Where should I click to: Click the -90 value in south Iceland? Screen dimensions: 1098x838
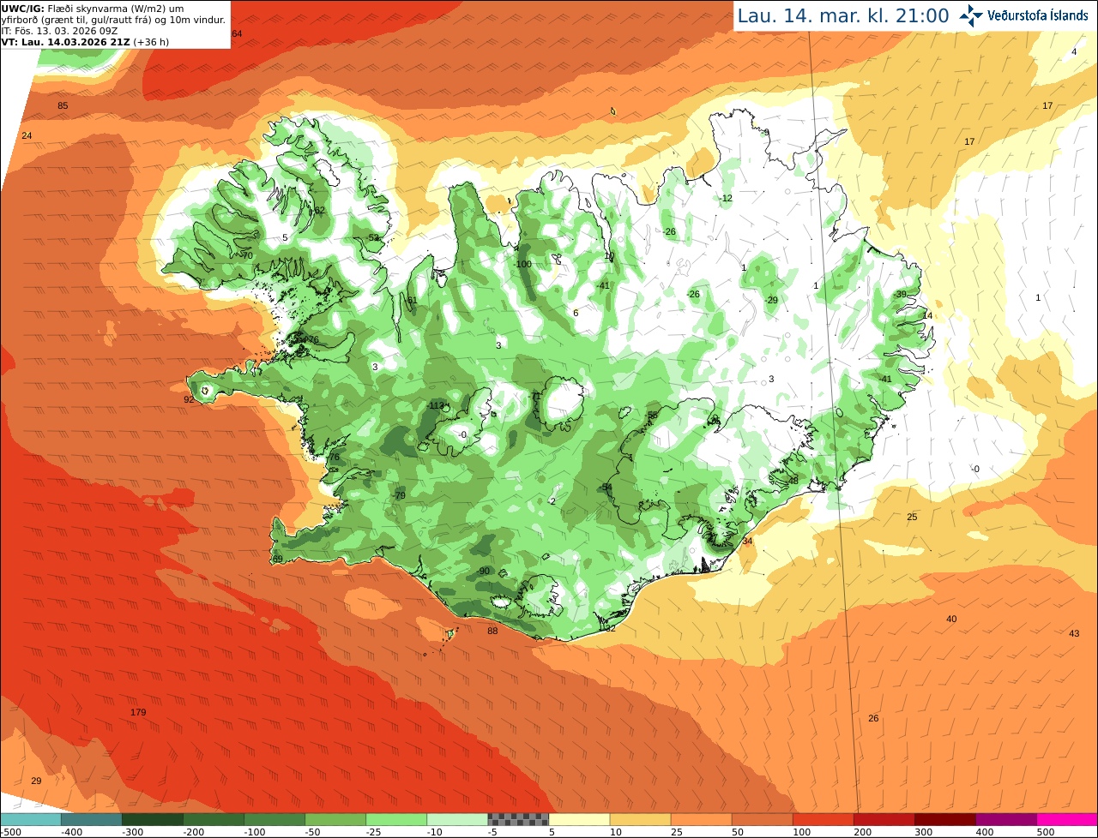[x=484, y=572]
